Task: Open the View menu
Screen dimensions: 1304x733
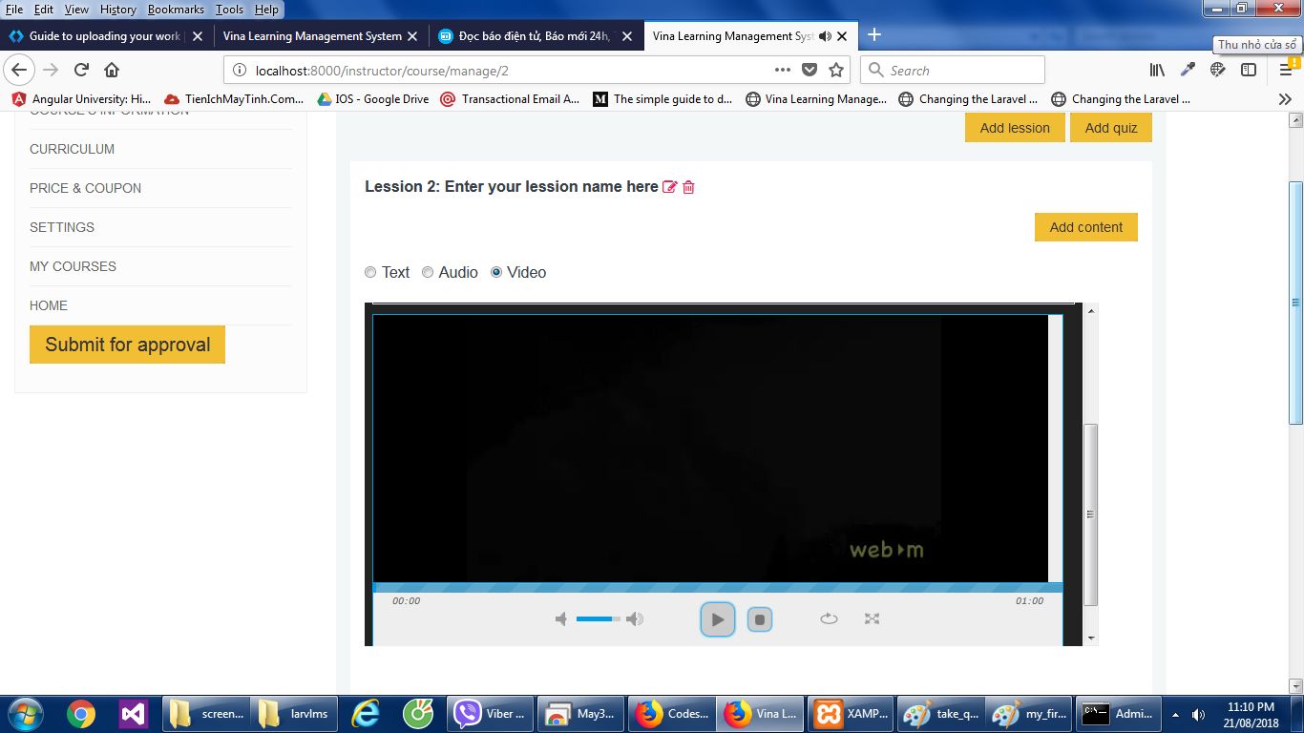Action: pos(76,10)
